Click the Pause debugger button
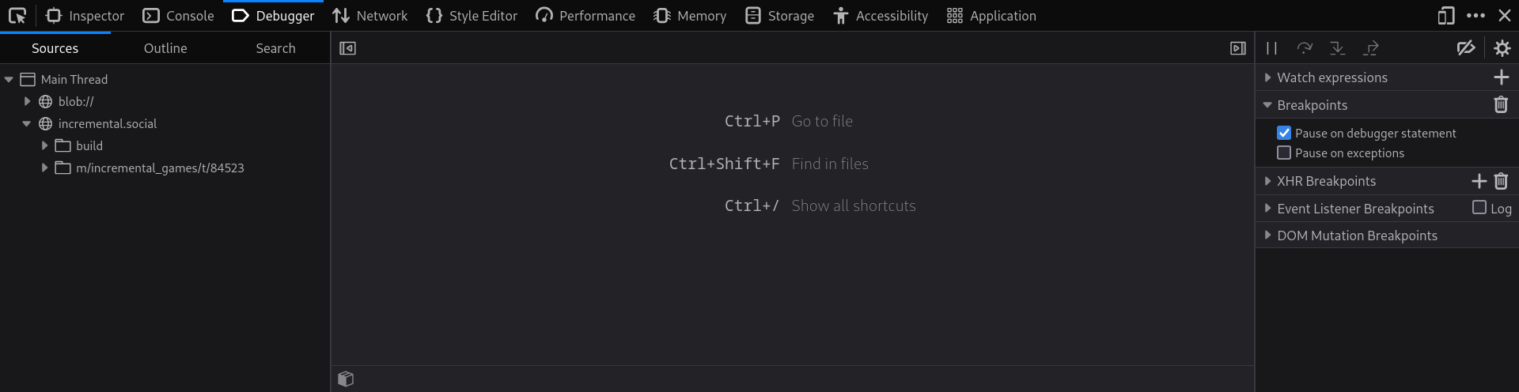Image resolution: width=1519 pixels, height=392 pixels. pyautogui.click(x=1271, y=48)
